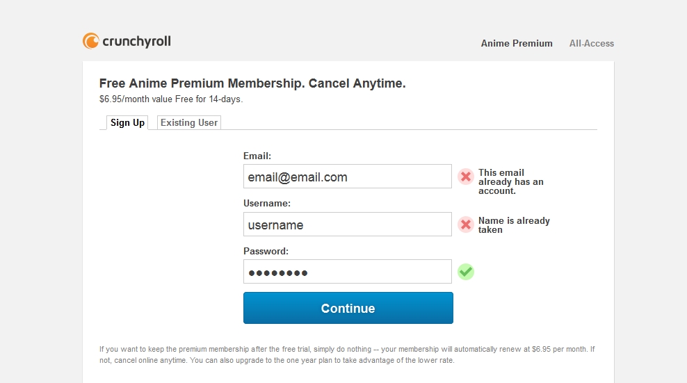Image resolution: width=687 pixels, height=383 pixels.
Task: Click the "Email:" field label
Action: click(x=257, y=156)
